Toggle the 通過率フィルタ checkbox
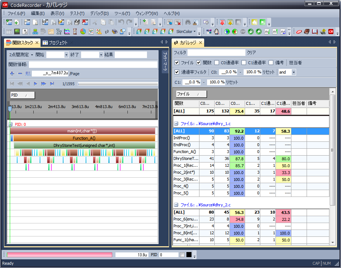341x268 pixels. 177,72
